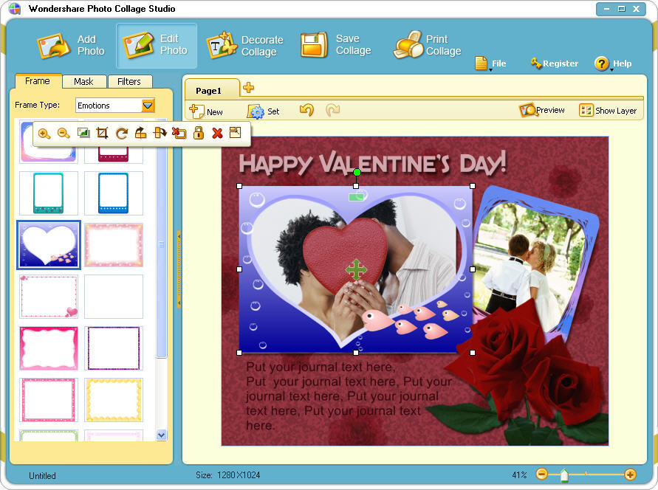Click the zoom slider handle

564,475
